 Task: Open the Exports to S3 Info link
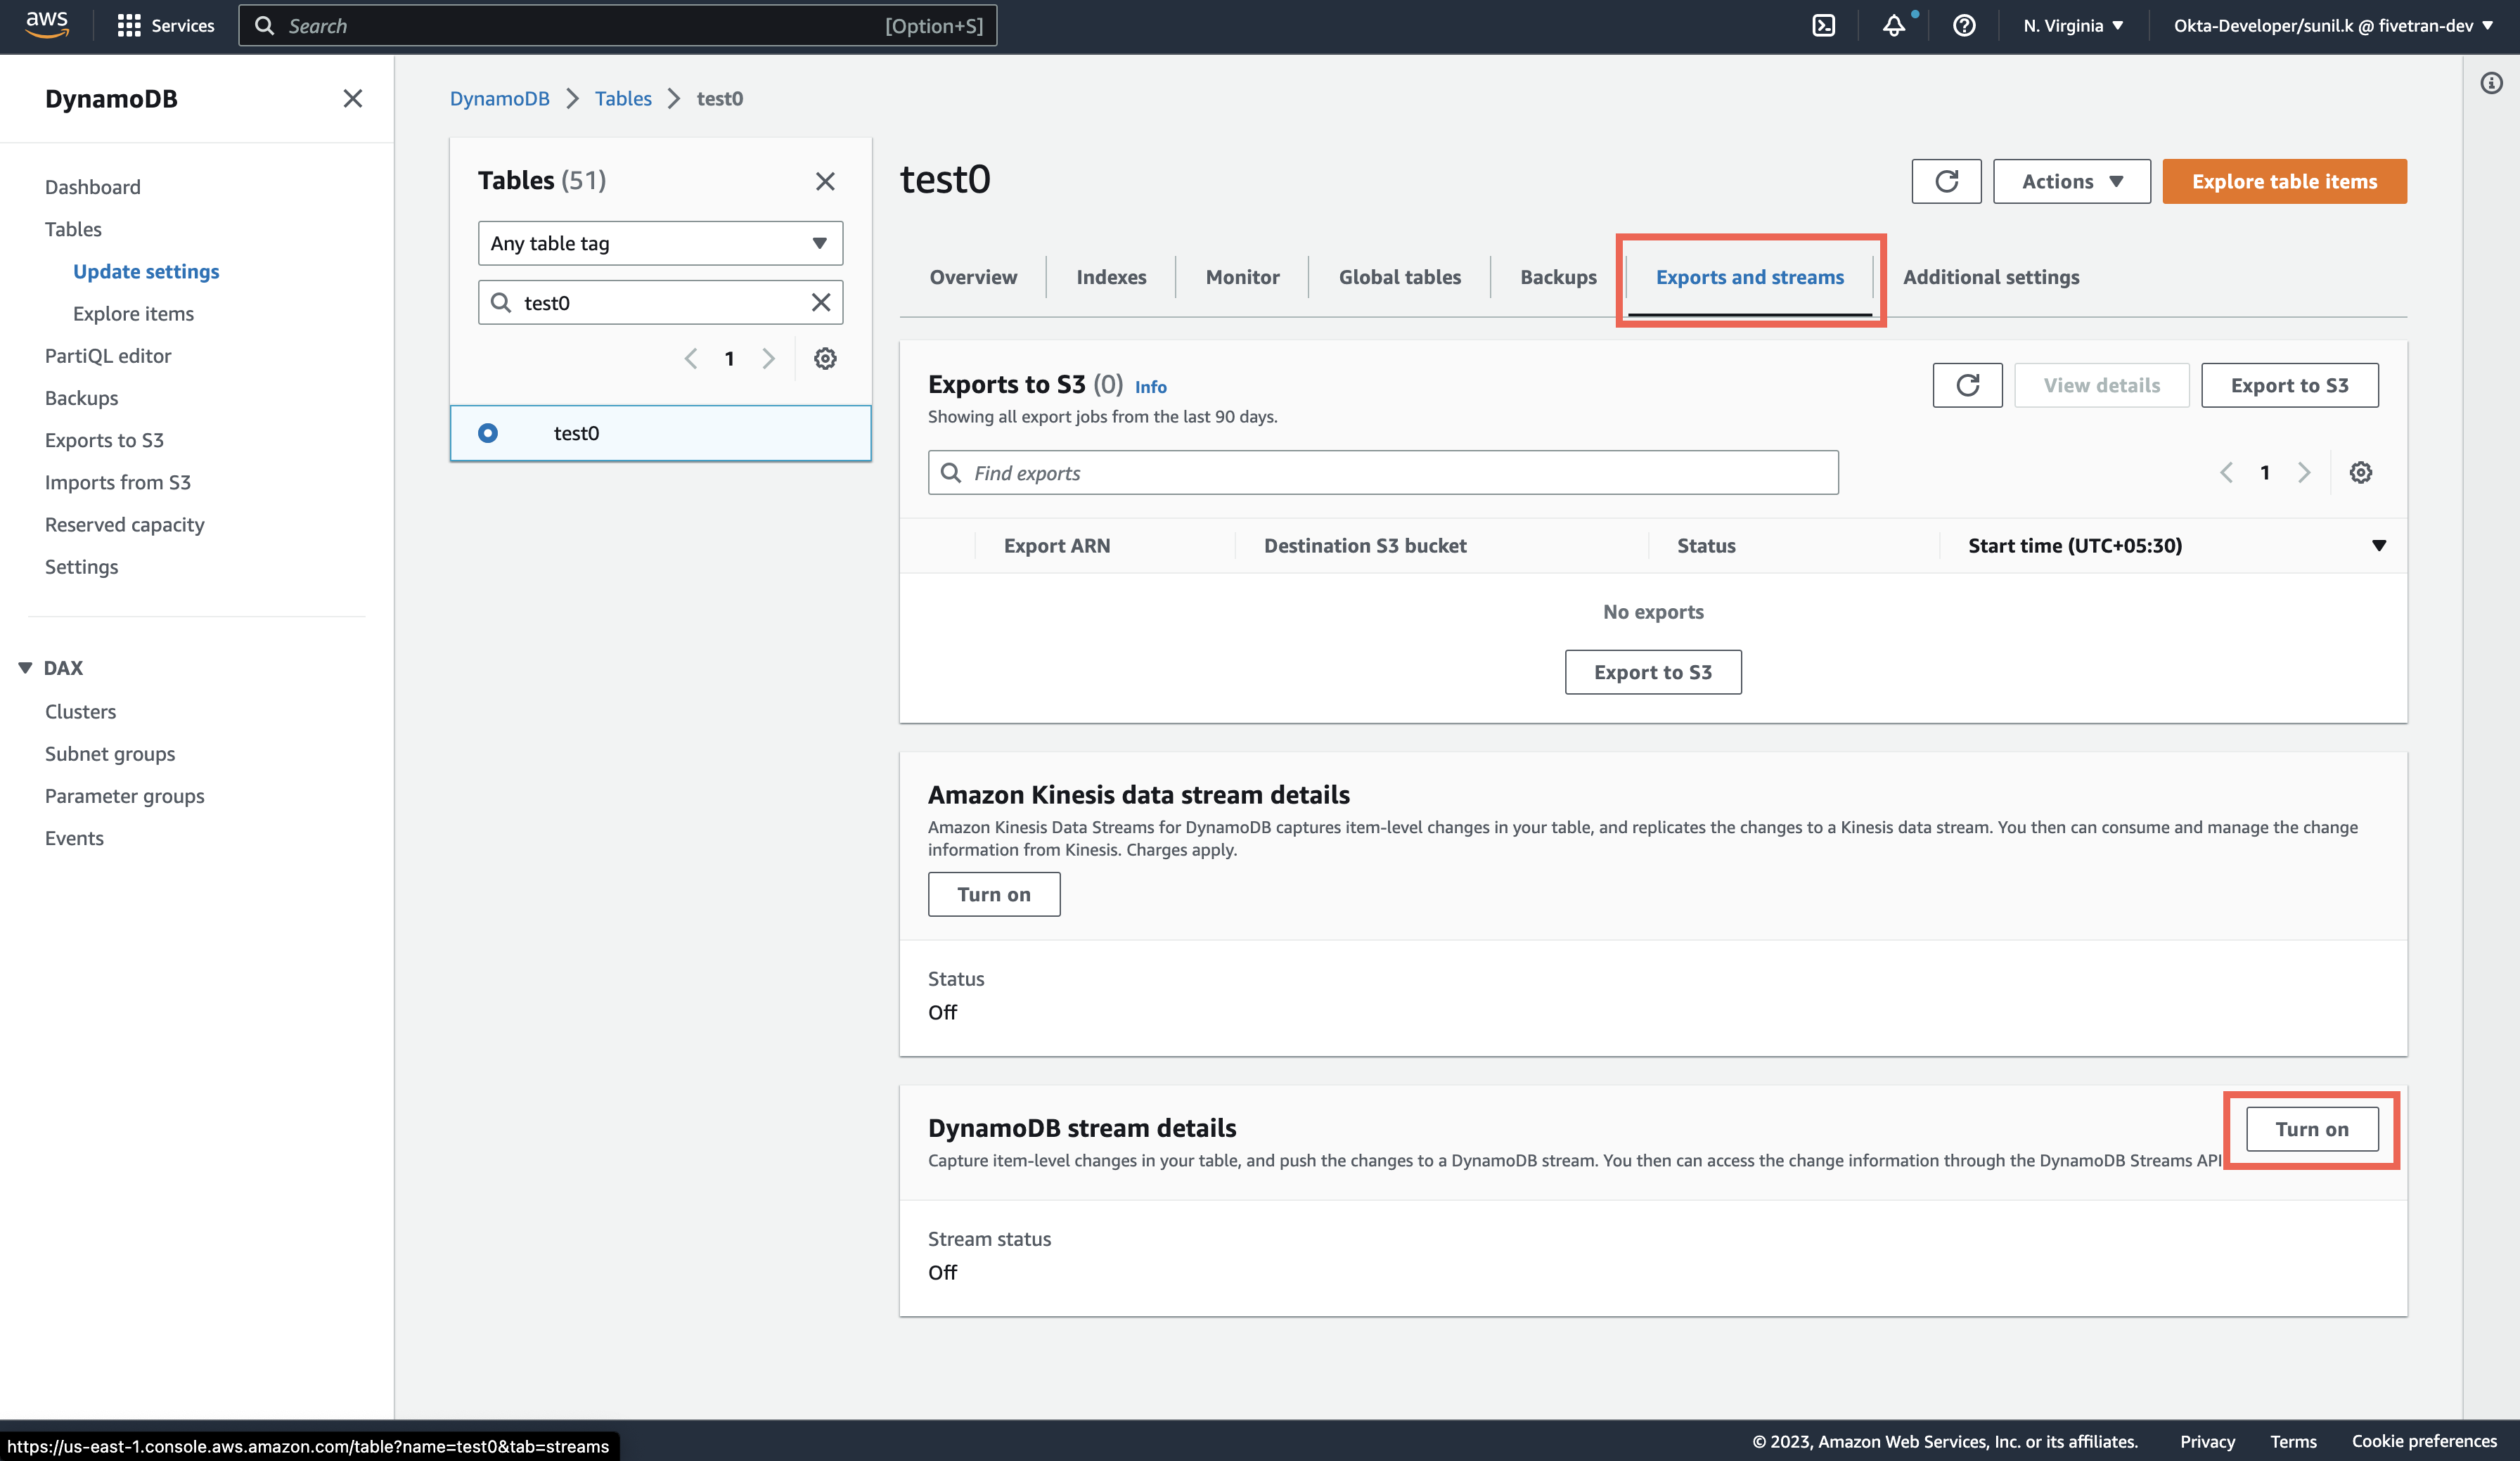[1150, 387]
